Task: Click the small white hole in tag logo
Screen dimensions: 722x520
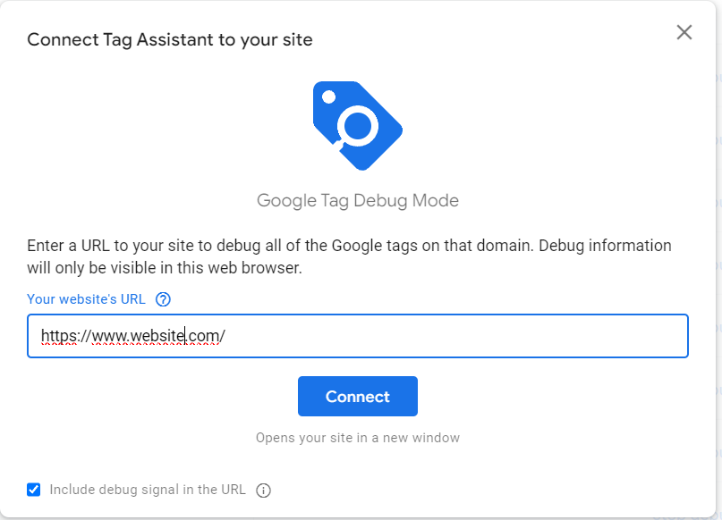Action: pyautogui.click(x=328, y=97)
